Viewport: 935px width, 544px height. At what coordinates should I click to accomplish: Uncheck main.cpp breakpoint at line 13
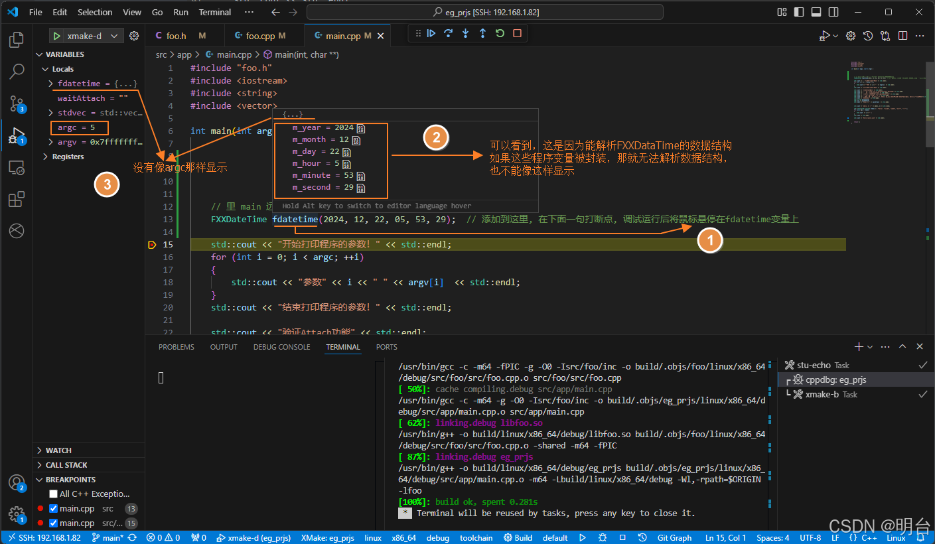(x=54, y=509)
